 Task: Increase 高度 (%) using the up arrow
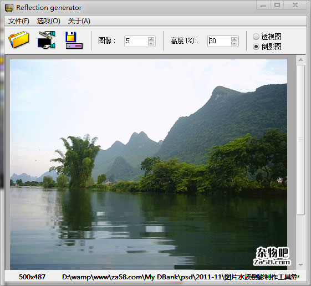[234, 39]
